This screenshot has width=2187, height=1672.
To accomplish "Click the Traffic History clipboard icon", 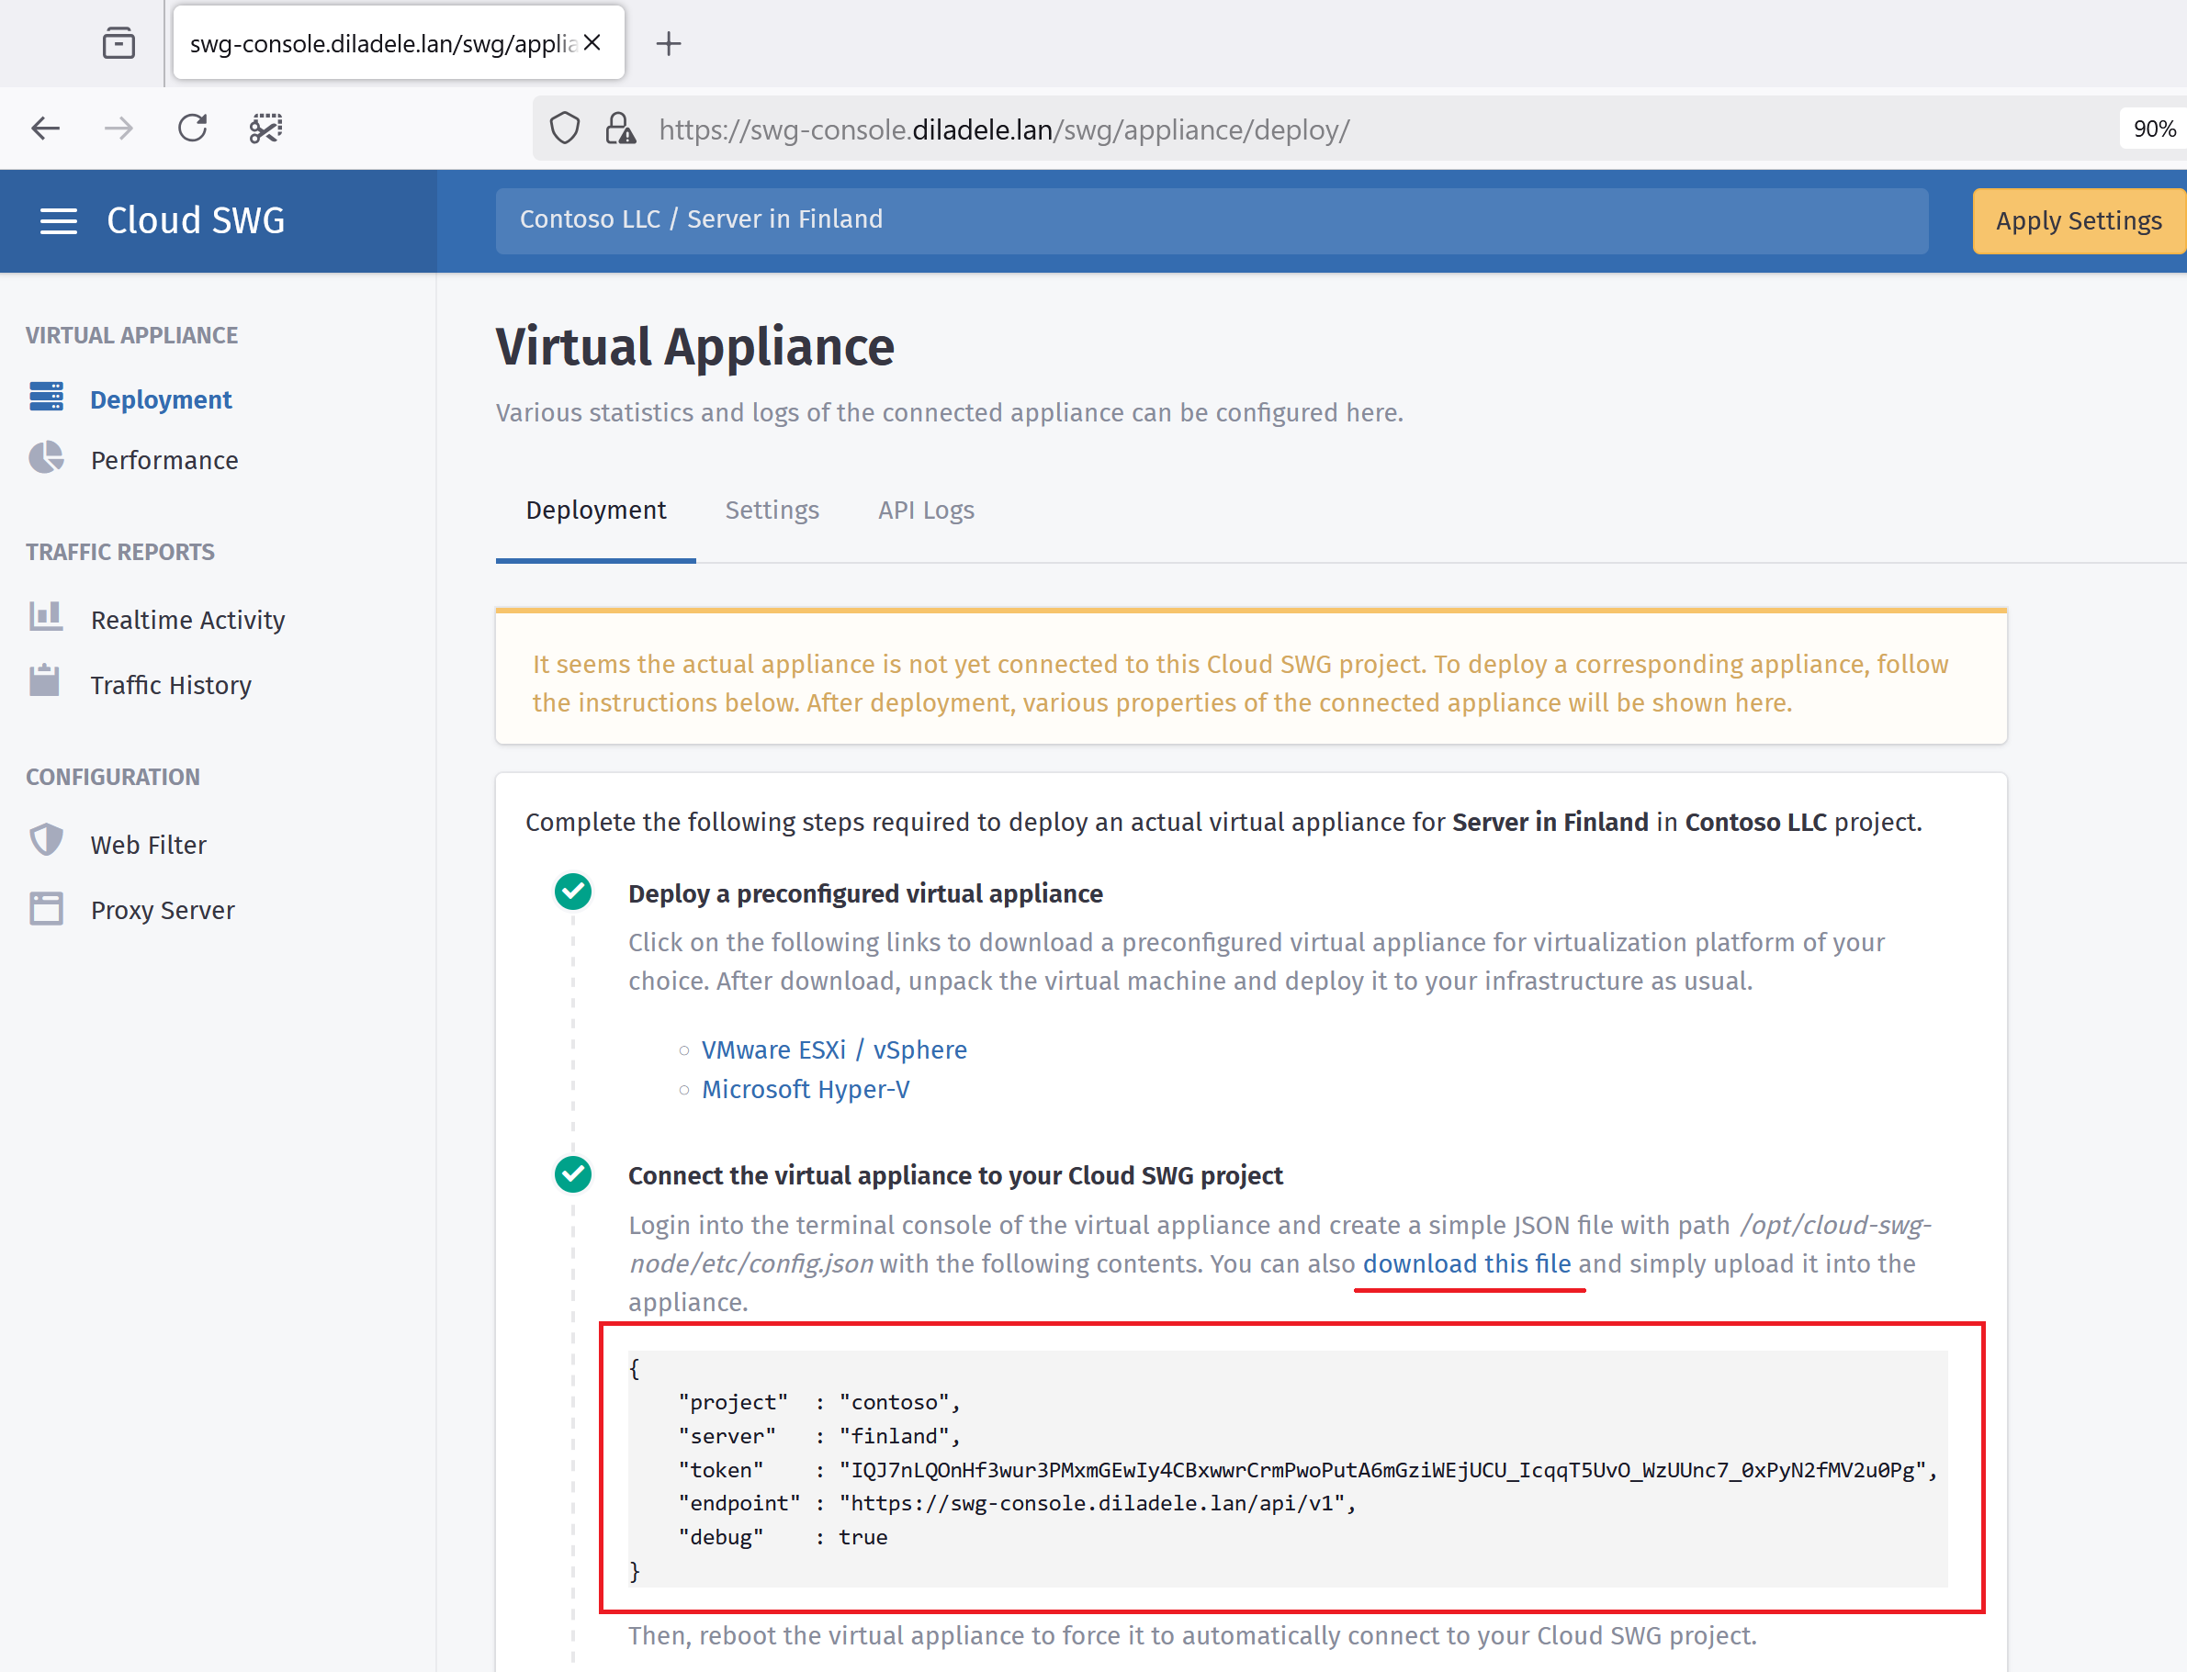I will 45,681.
